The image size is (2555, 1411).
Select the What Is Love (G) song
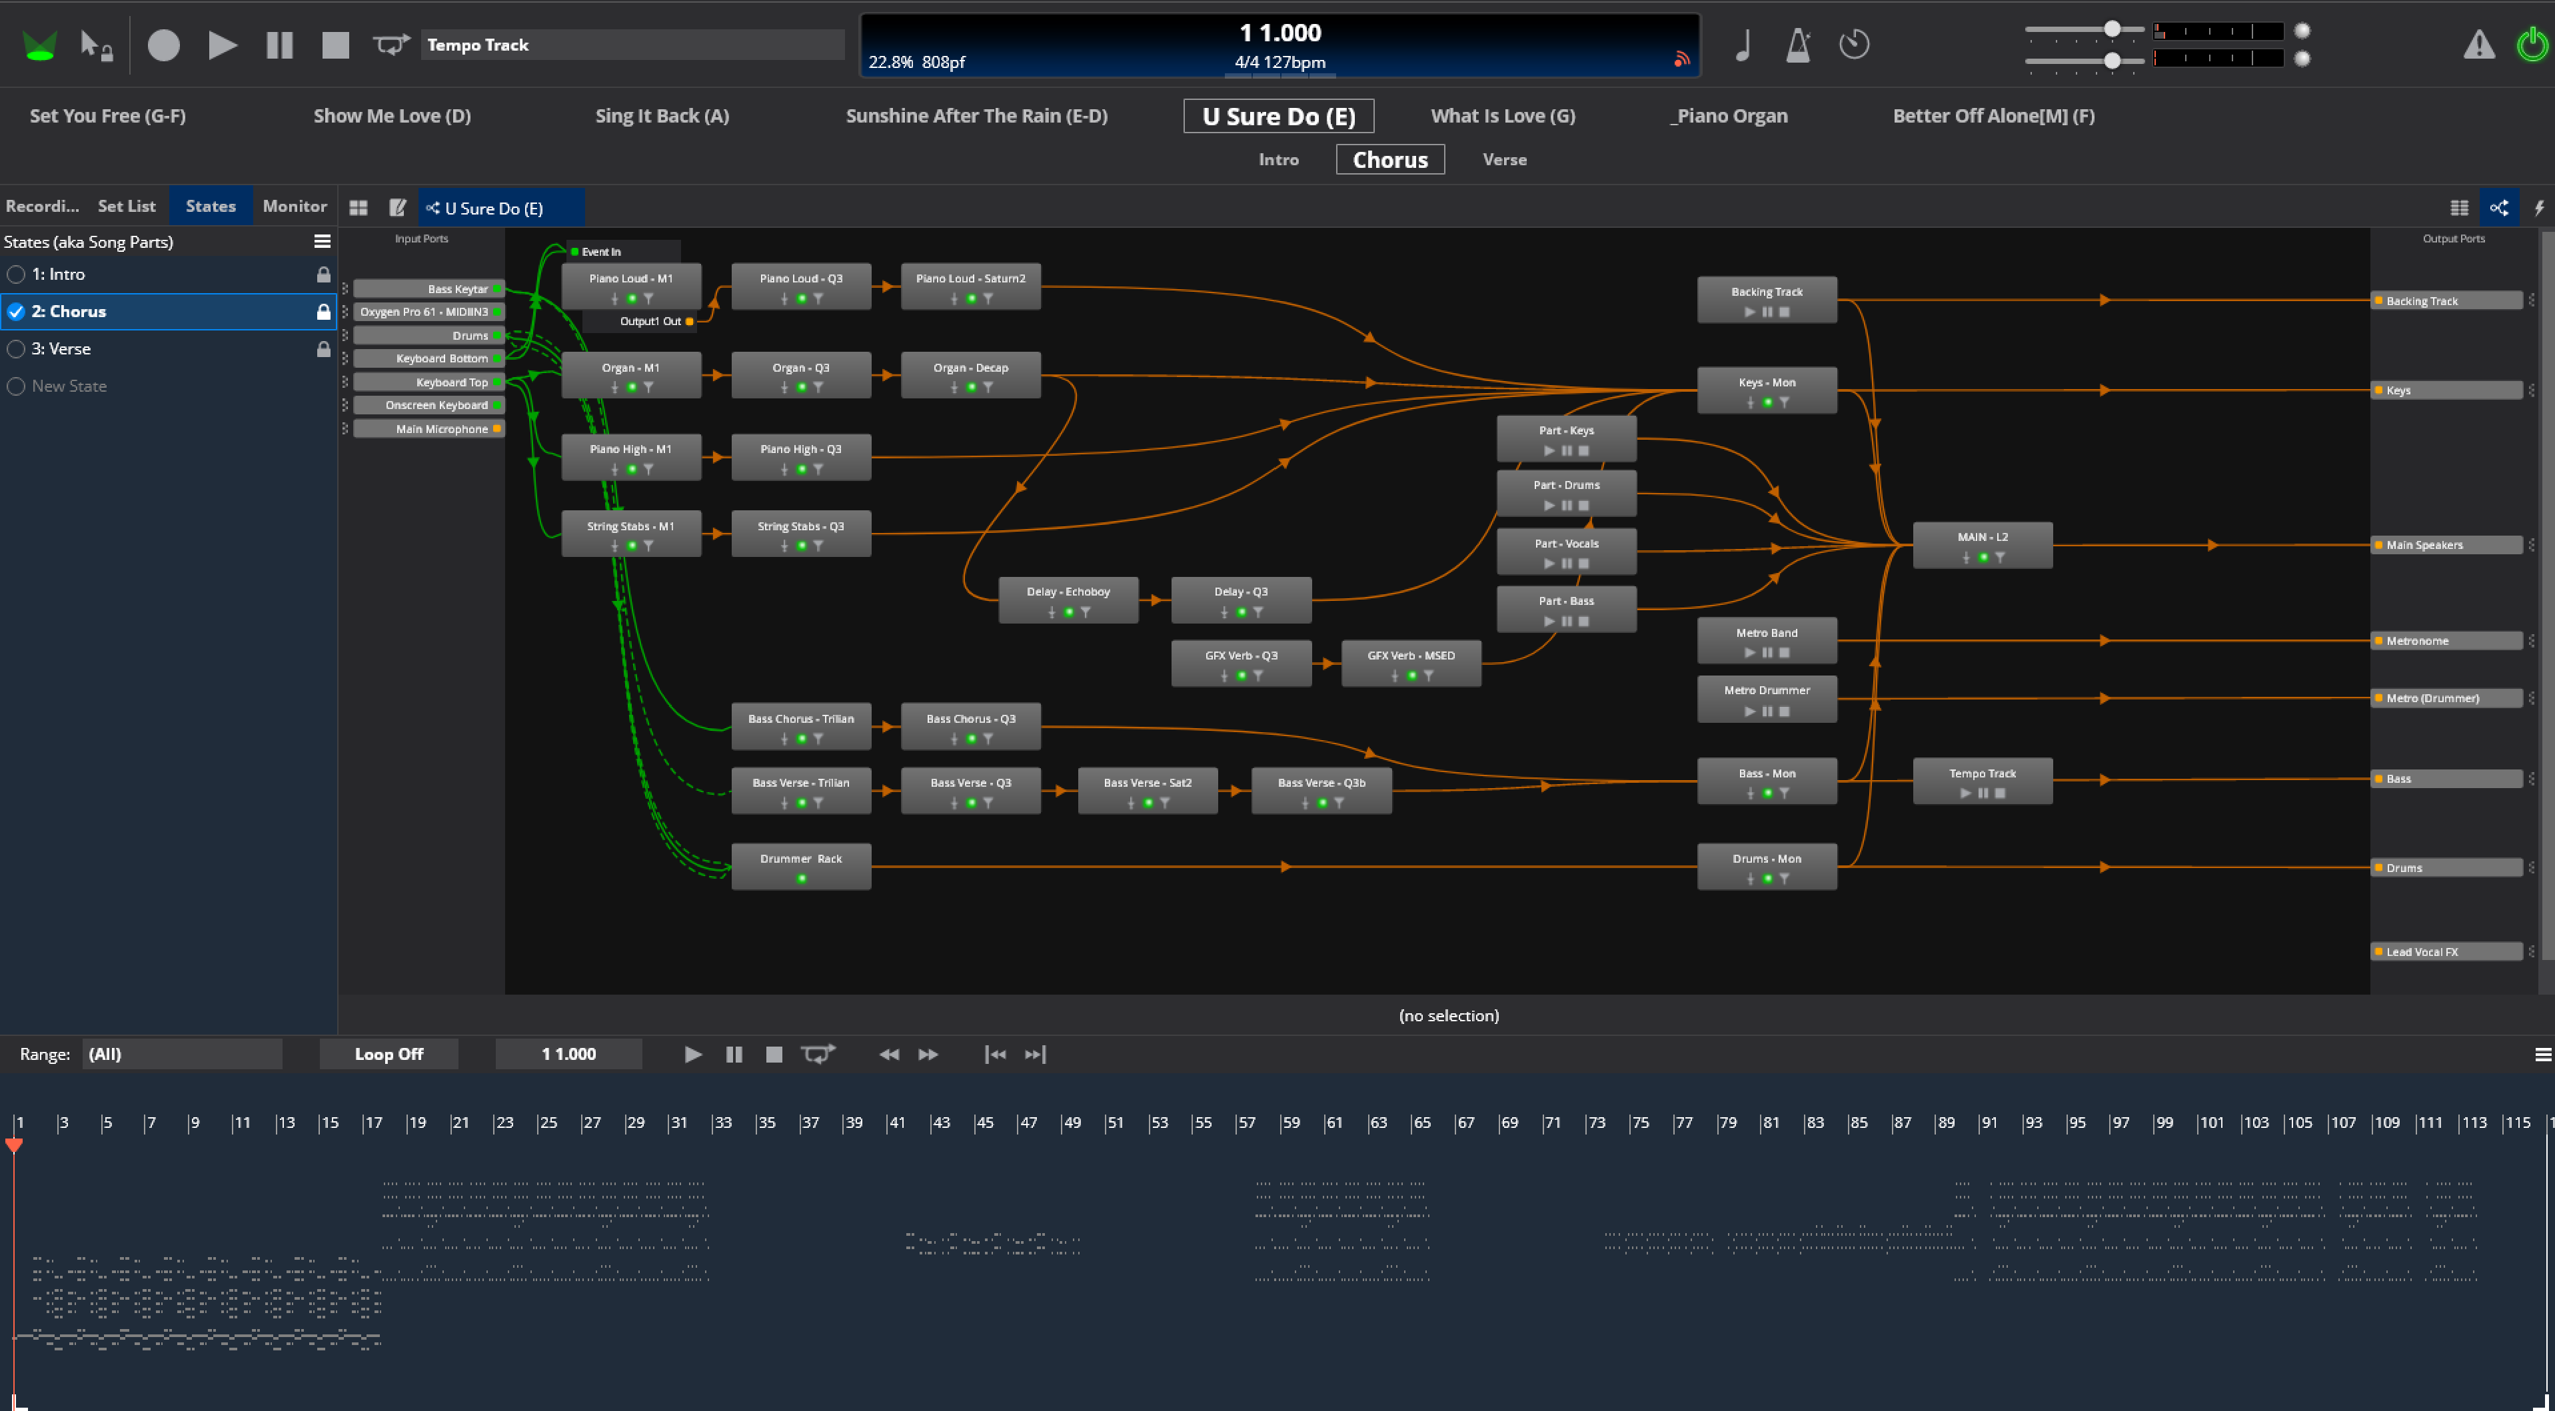tap(1501, 116)
